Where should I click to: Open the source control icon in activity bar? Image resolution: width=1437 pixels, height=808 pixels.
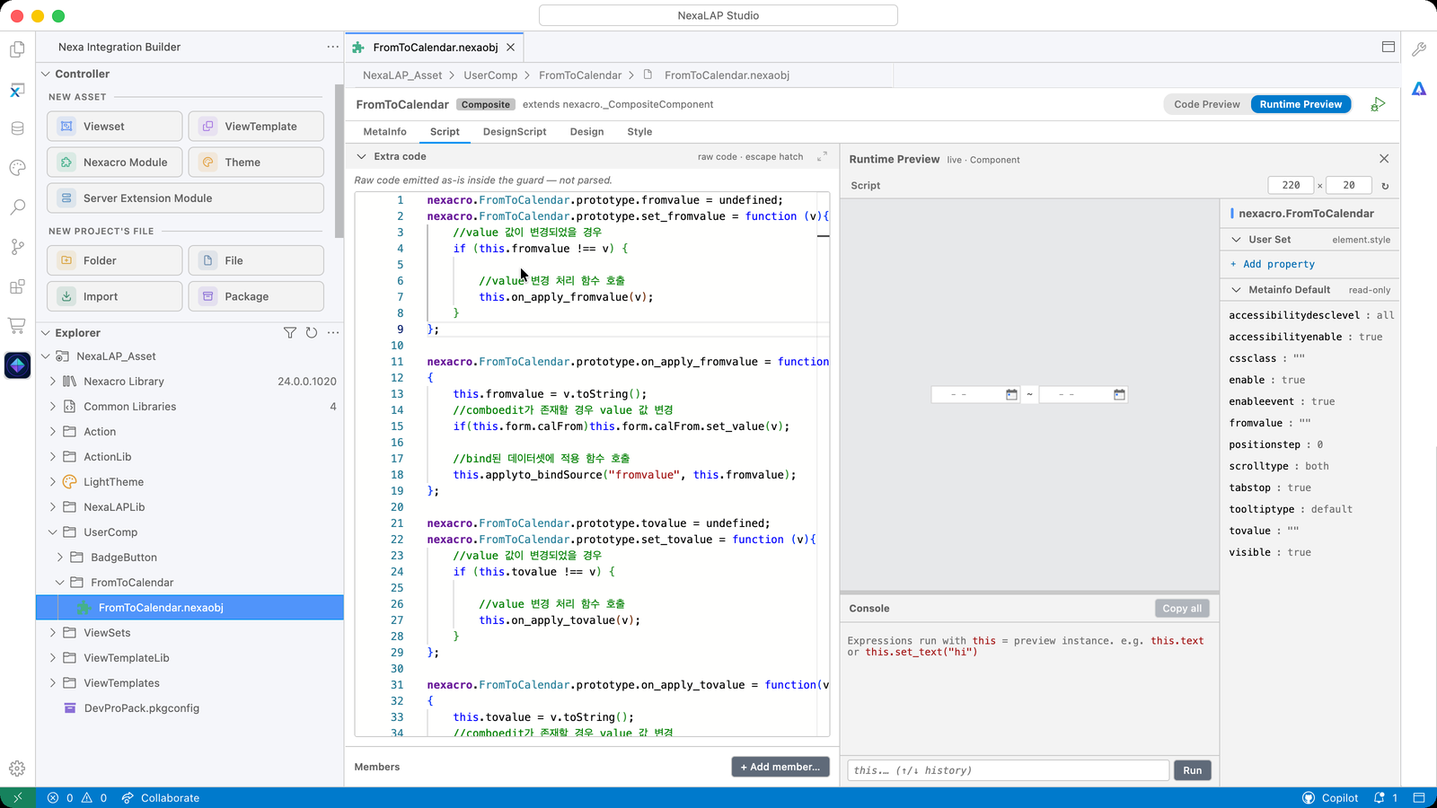pos(17,247)
